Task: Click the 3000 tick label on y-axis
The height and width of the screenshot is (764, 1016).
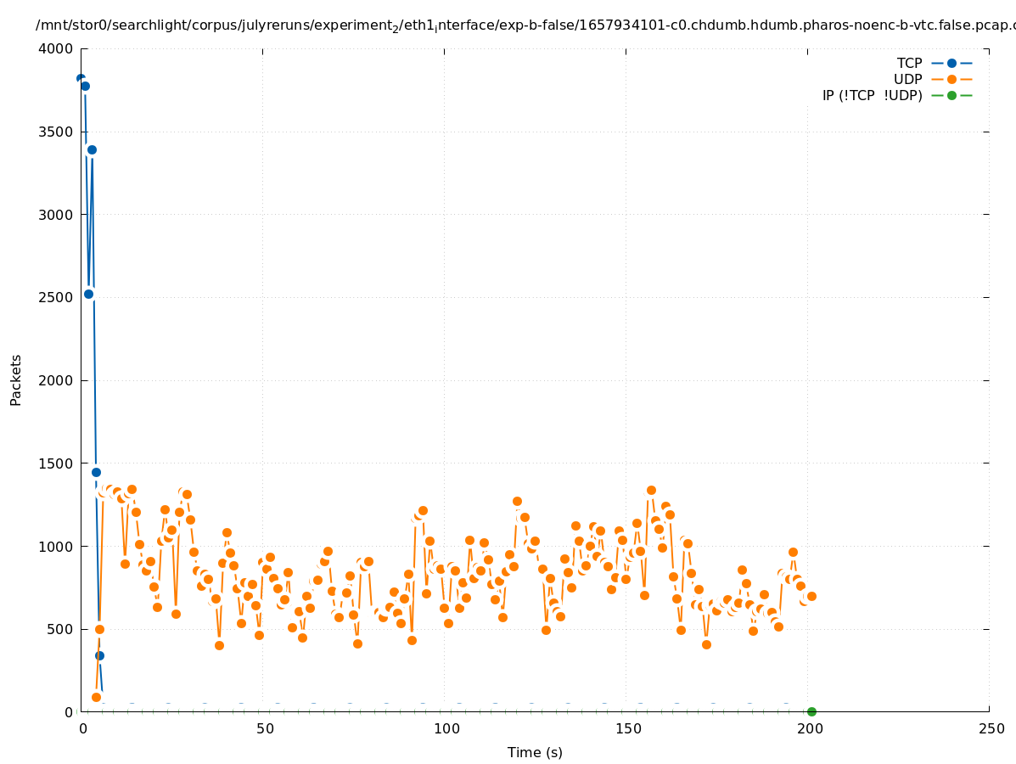Action: tap(57, 215)
